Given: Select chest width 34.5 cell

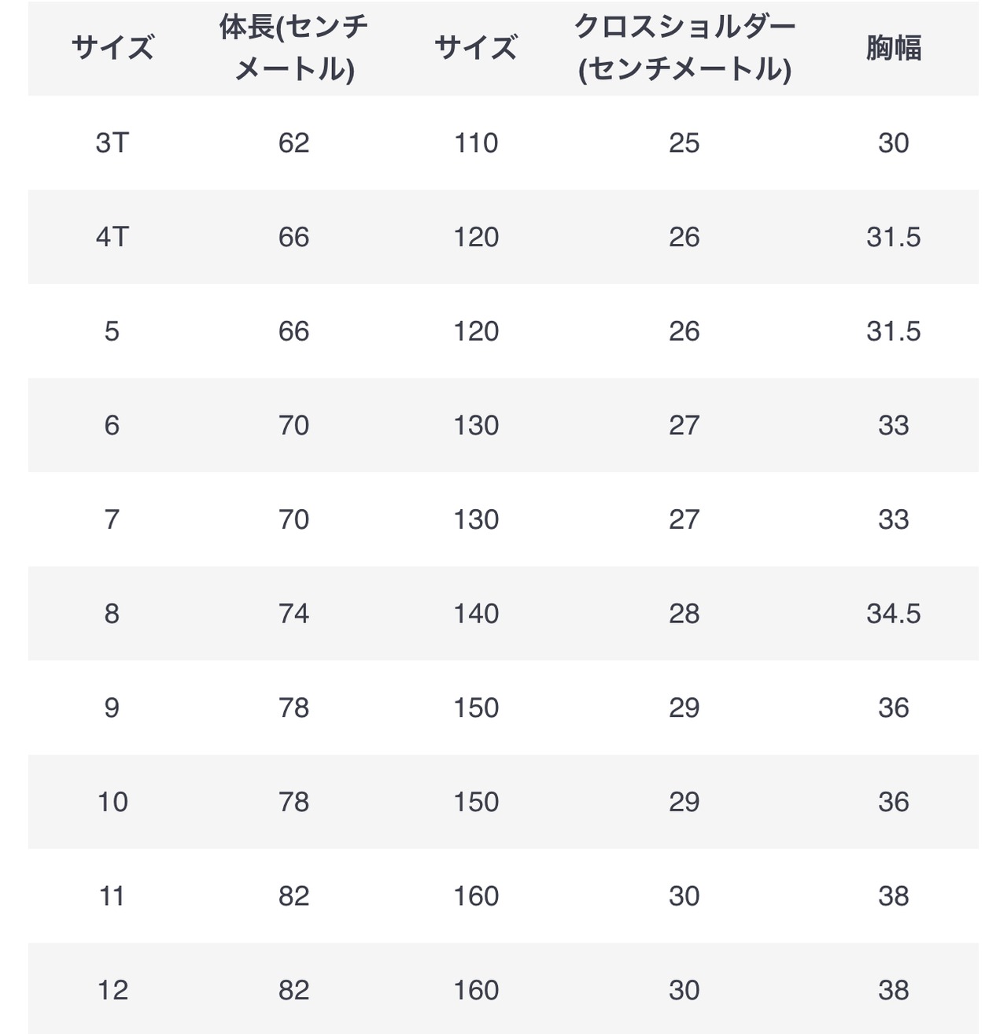Looking at the screenshot, I should [894, 614].
